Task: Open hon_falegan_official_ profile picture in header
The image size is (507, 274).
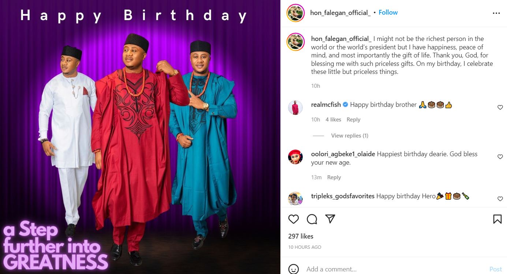Action: tap(295, 13)
